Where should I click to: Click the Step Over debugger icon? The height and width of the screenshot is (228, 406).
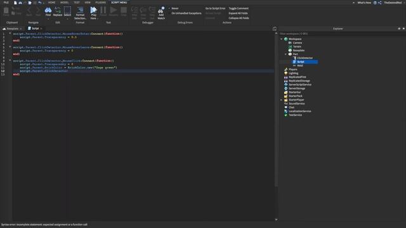[x=143, y=10]
